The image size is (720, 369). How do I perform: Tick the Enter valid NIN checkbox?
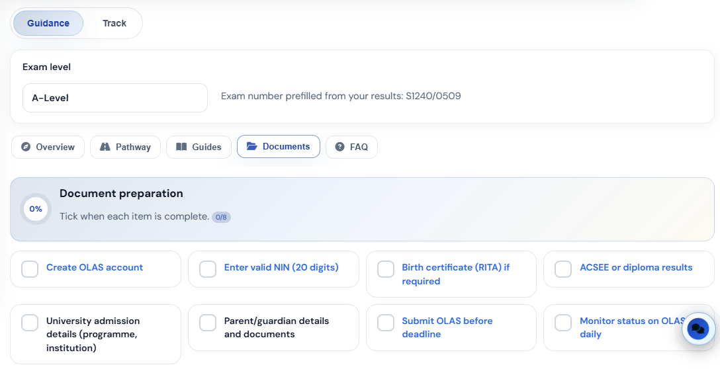click(x=208, y=269)
